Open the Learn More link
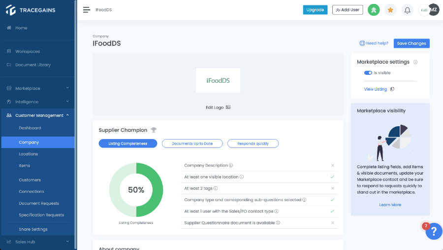The image size is (443, 250). tap(390, 205)
